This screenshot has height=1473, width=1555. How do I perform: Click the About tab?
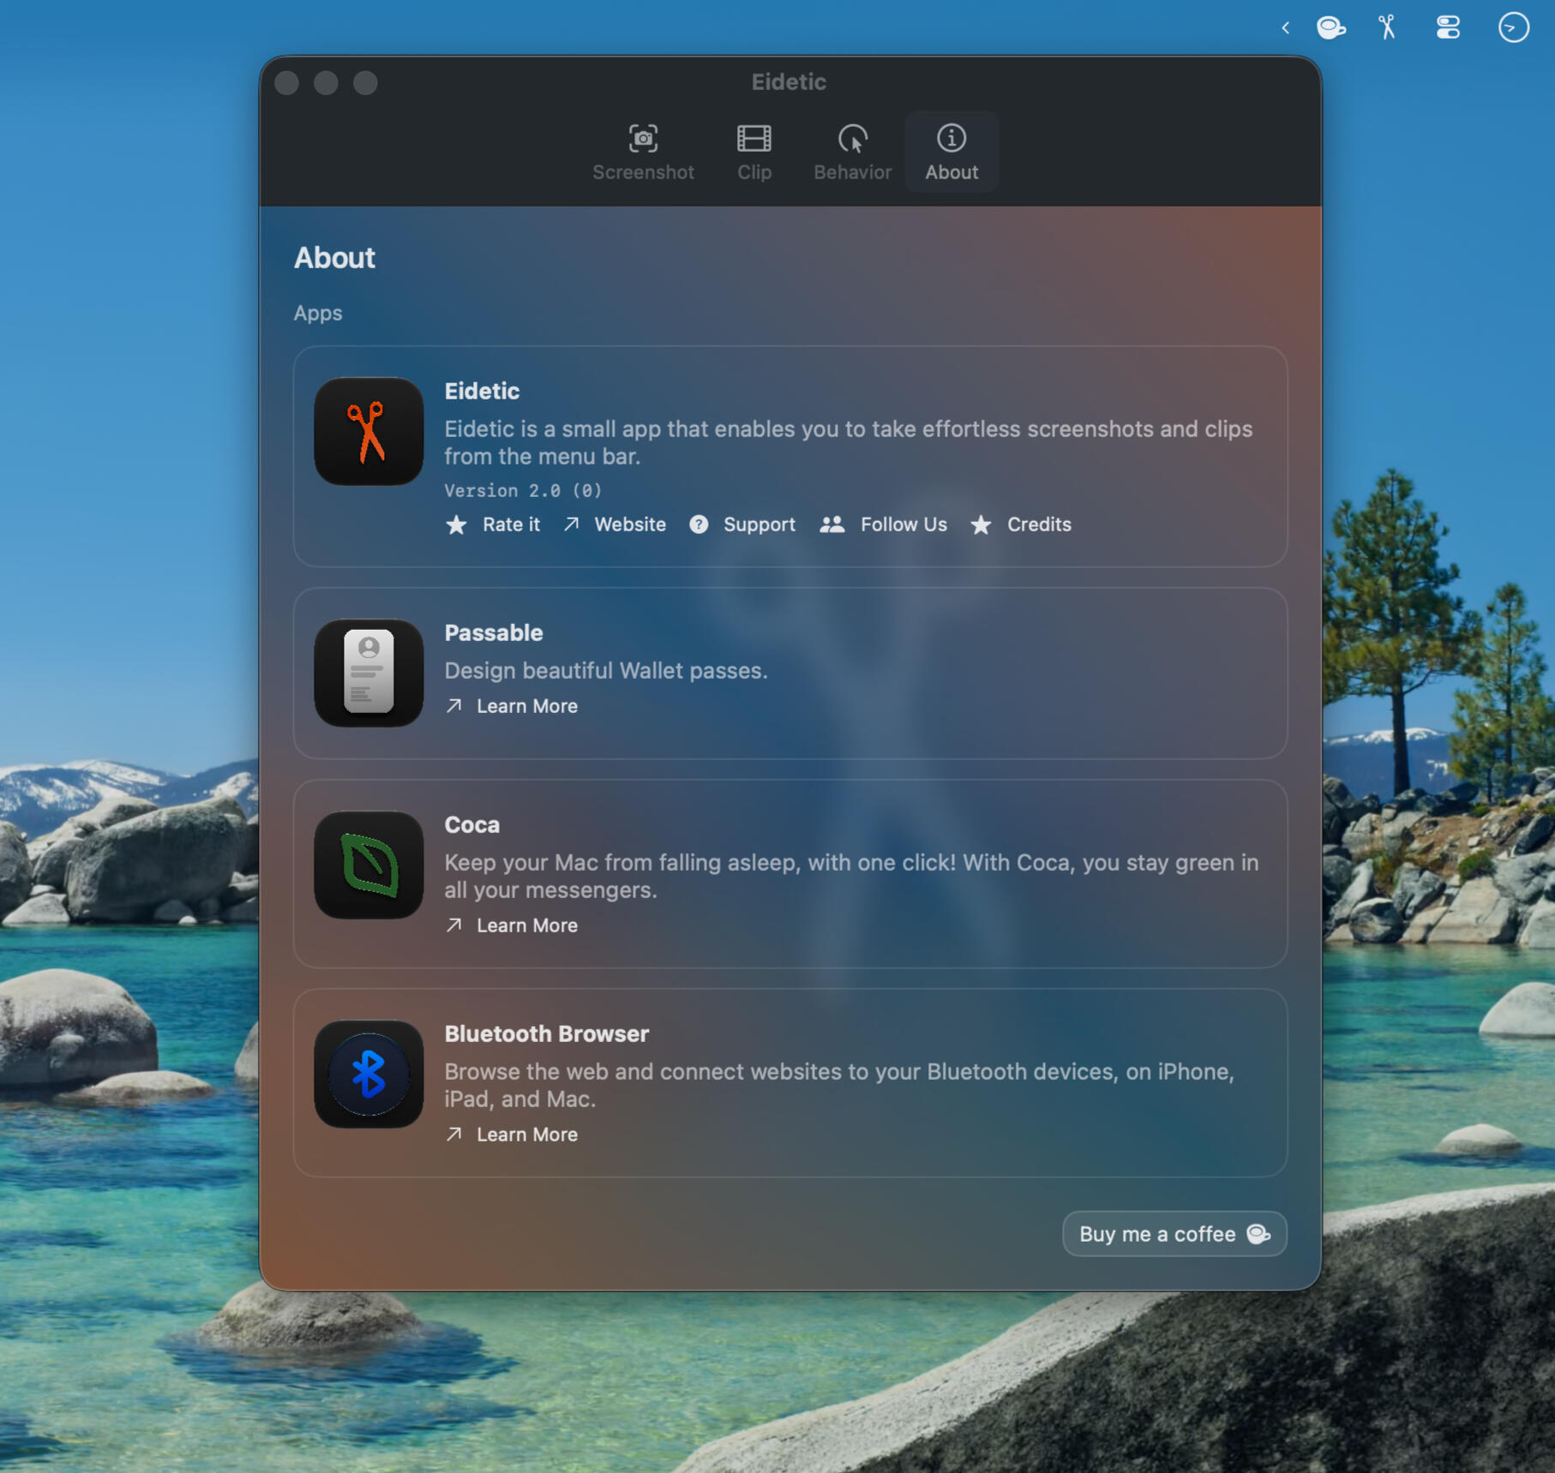[951, 153]
